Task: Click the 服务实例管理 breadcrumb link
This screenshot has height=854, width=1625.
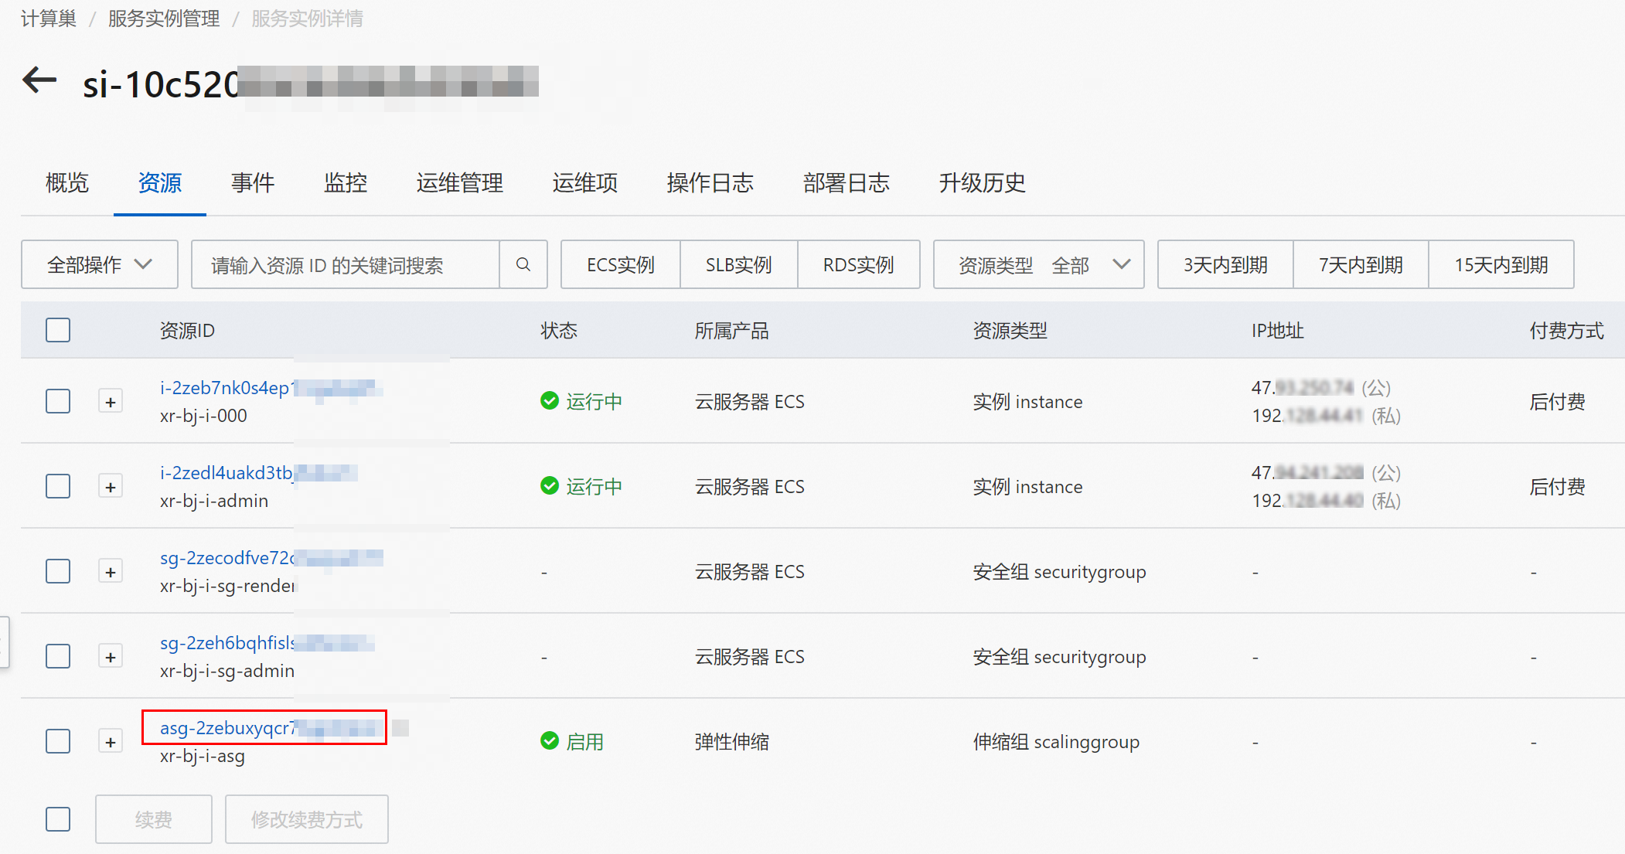Action: (164, 19)
